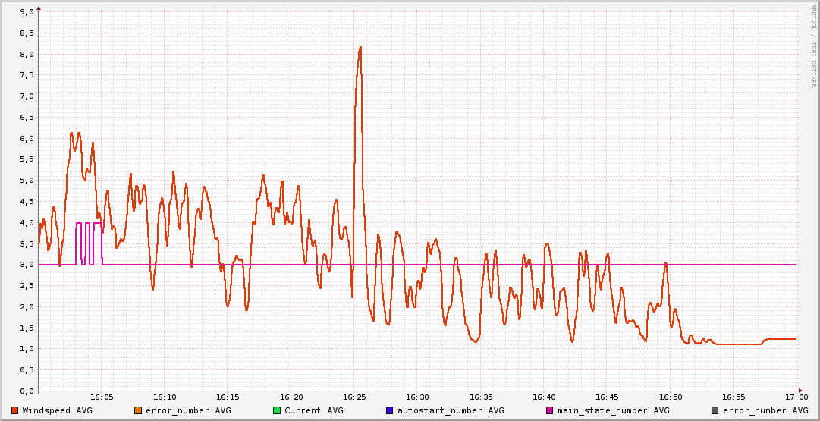Click the red Windspeed AVG legend swatch
This screenshot has height=421, width=820.
(x=14, y=410)
